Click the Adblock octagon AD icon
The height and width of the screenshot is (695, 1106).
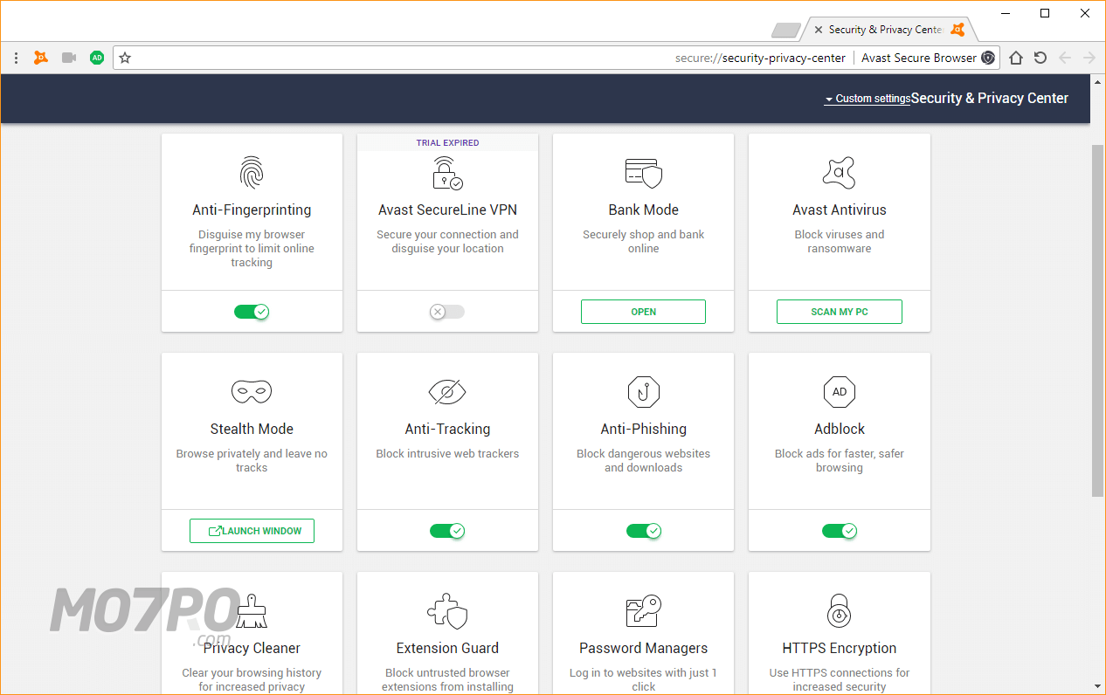click(x=840, y=392)
